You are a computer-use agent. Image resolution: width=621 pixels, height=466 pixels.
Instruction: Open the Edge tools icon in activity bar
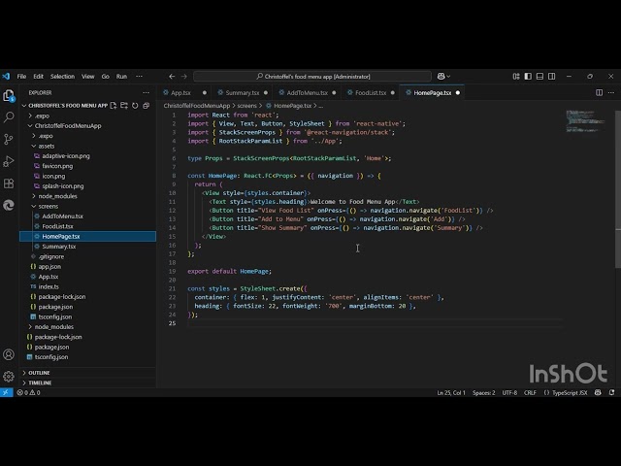[9, 205]
